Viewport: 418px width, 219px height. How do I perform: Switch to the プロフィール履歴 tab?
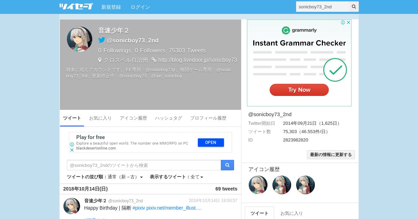(208, 118)
